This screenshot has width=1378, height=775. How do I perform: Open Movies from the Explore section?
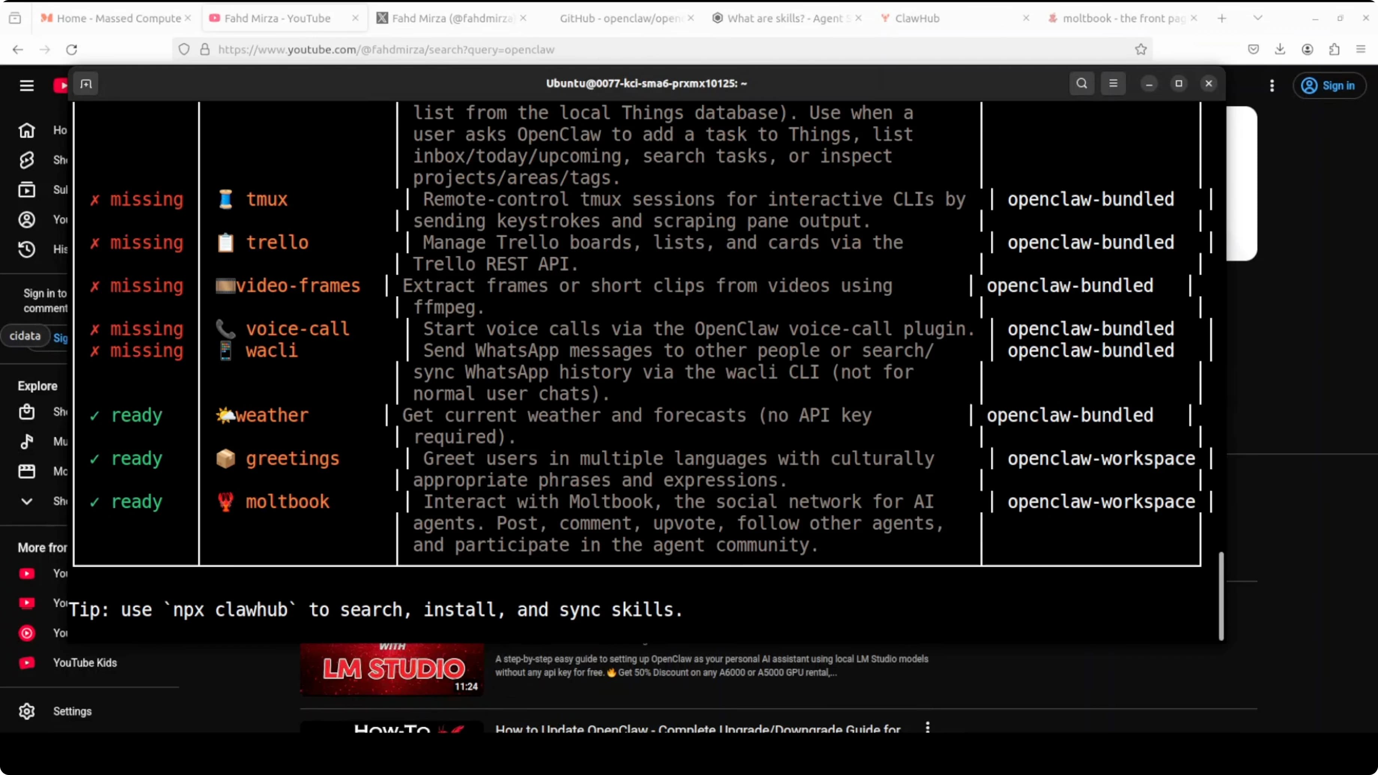pos(27,471)
